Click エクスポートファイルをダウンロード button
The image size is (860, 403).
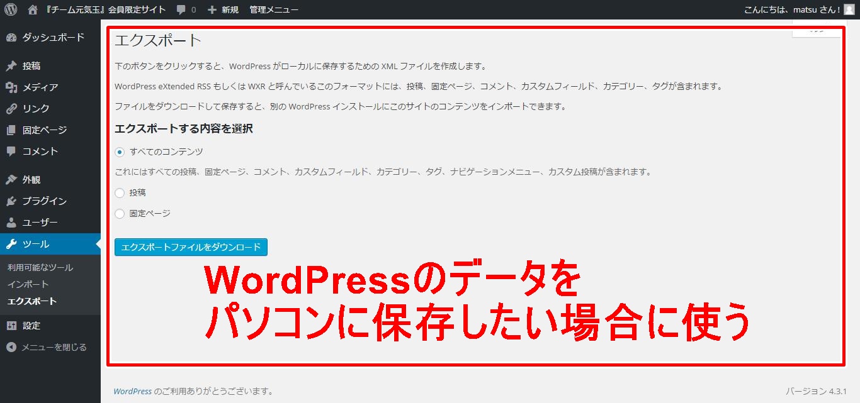(191, 247)
